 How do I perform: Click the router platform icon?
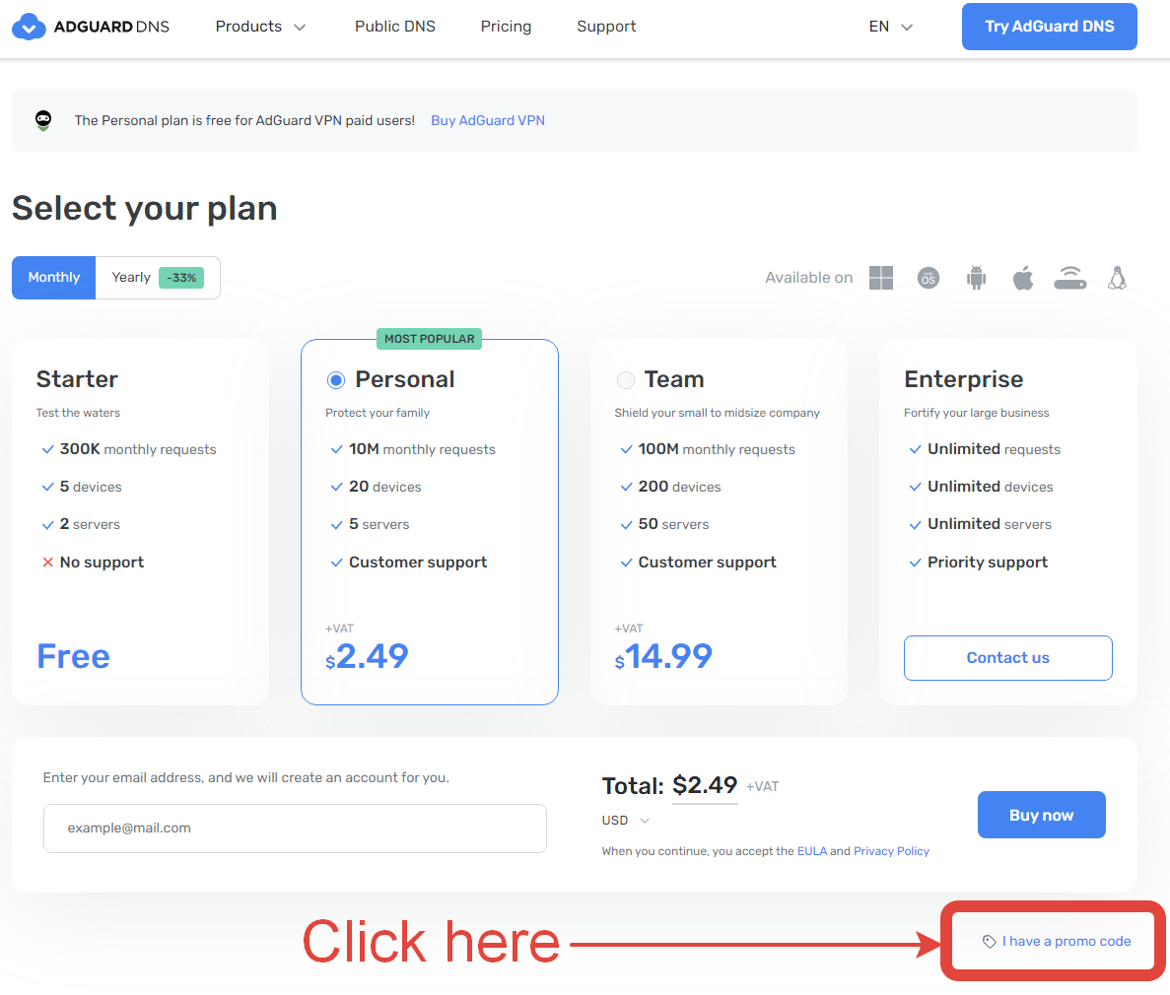click(1070, 278)
